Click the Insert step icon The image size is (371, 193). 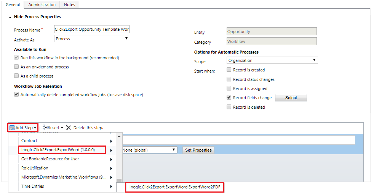45,128
